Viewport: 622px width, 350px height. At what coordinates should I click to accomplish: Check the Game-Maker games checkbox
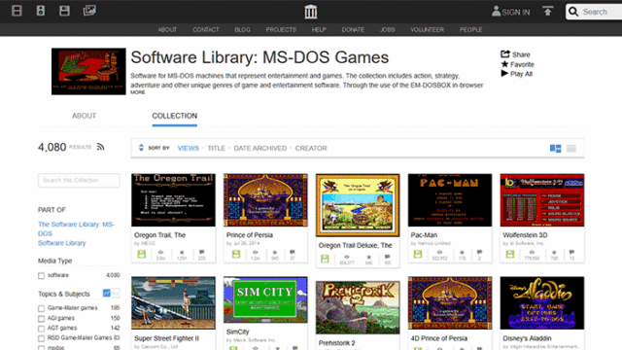click(x=41, y=308)
